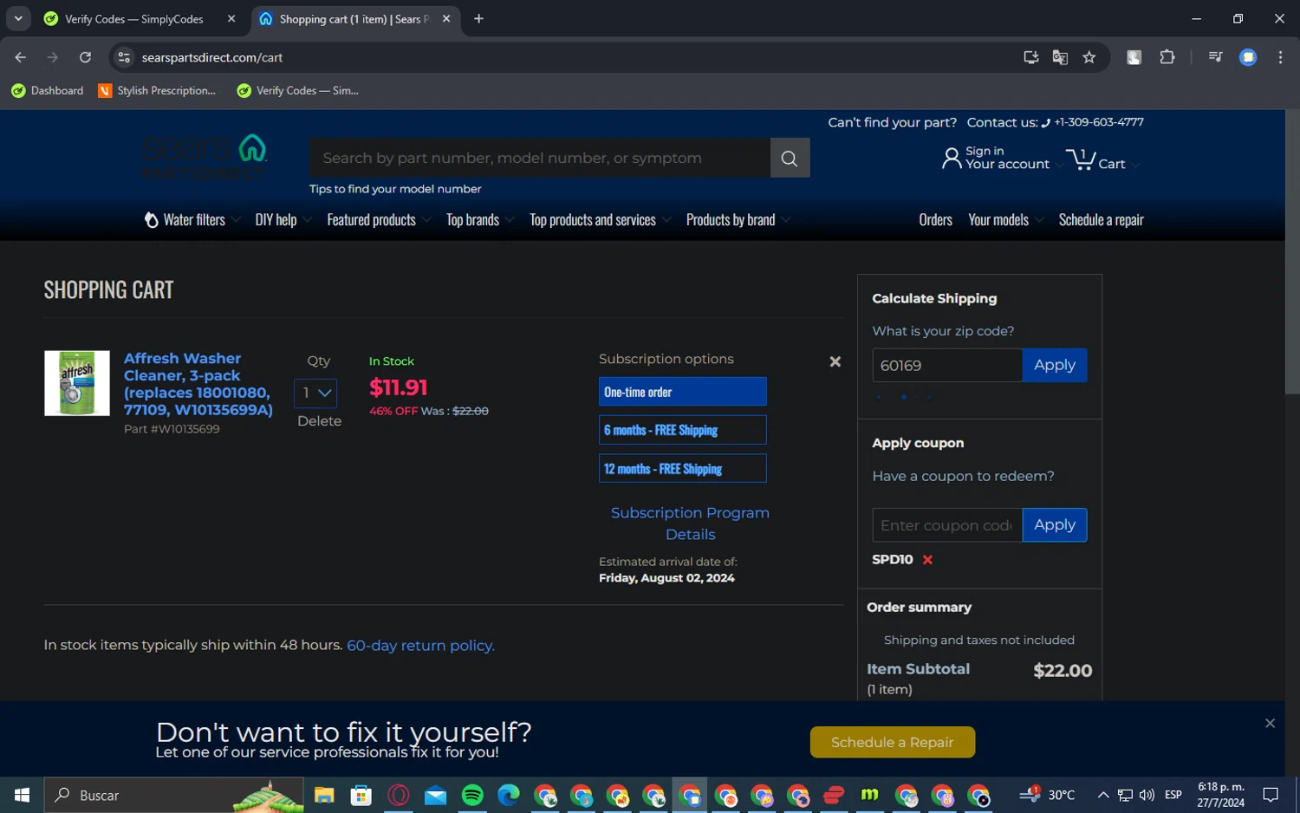The height and width of the screenshot is (813, 1300).
Task: Expand the Products by brand menu
Action: 738,220
